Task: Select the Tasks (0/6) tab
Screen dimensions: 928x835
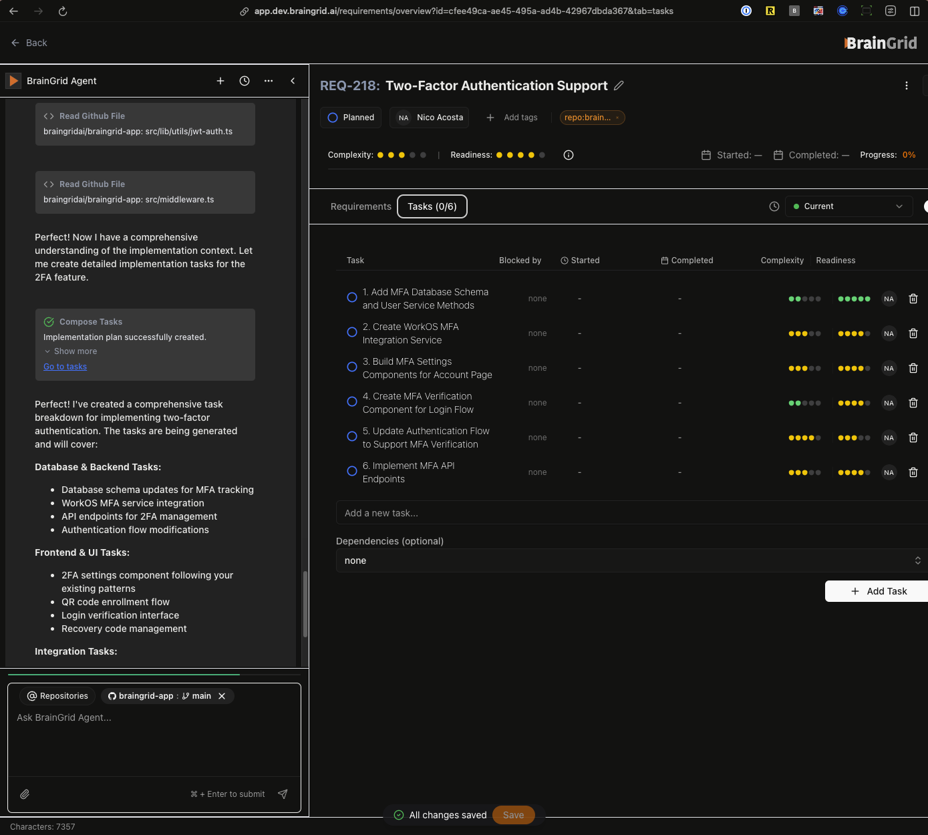Action: click(432, 206)
